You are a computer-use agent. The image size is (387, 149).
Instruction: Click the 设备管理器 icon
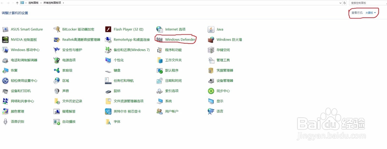click(x=211, y=81)
